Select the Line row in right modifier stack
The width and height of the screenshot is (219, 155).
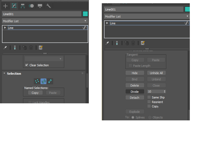click(x=150, y=23)
